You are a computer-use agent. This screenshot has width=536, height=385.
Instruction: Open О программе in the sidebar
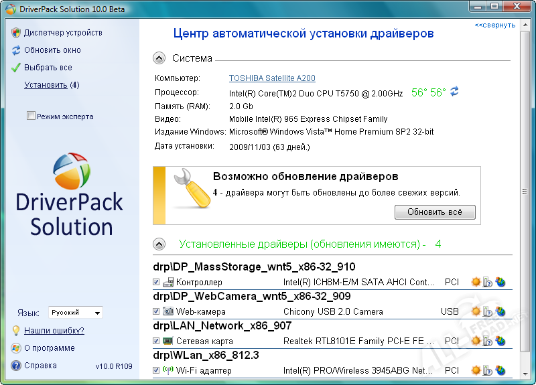point(49,348)
